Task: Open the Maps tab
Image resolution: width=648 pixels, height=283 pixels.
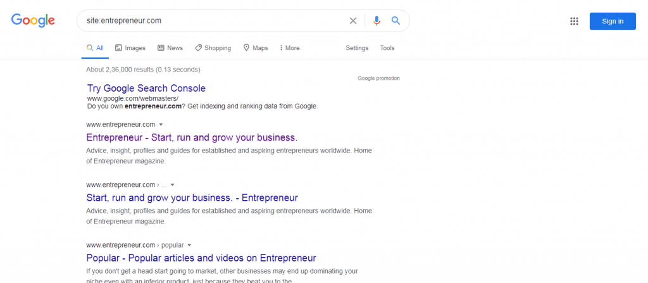Action: point(256,48)
